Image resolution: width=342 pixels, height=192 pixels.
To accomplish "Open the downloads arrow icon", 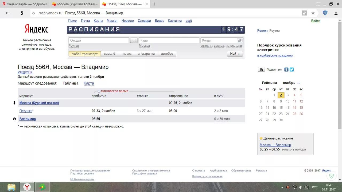I will 336,13.
